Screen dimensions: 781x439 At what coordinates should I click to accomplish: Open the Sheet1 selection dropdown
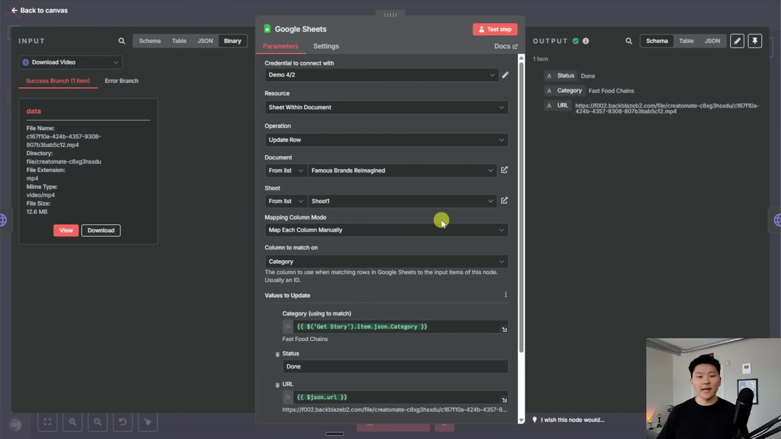click(402, 201)
